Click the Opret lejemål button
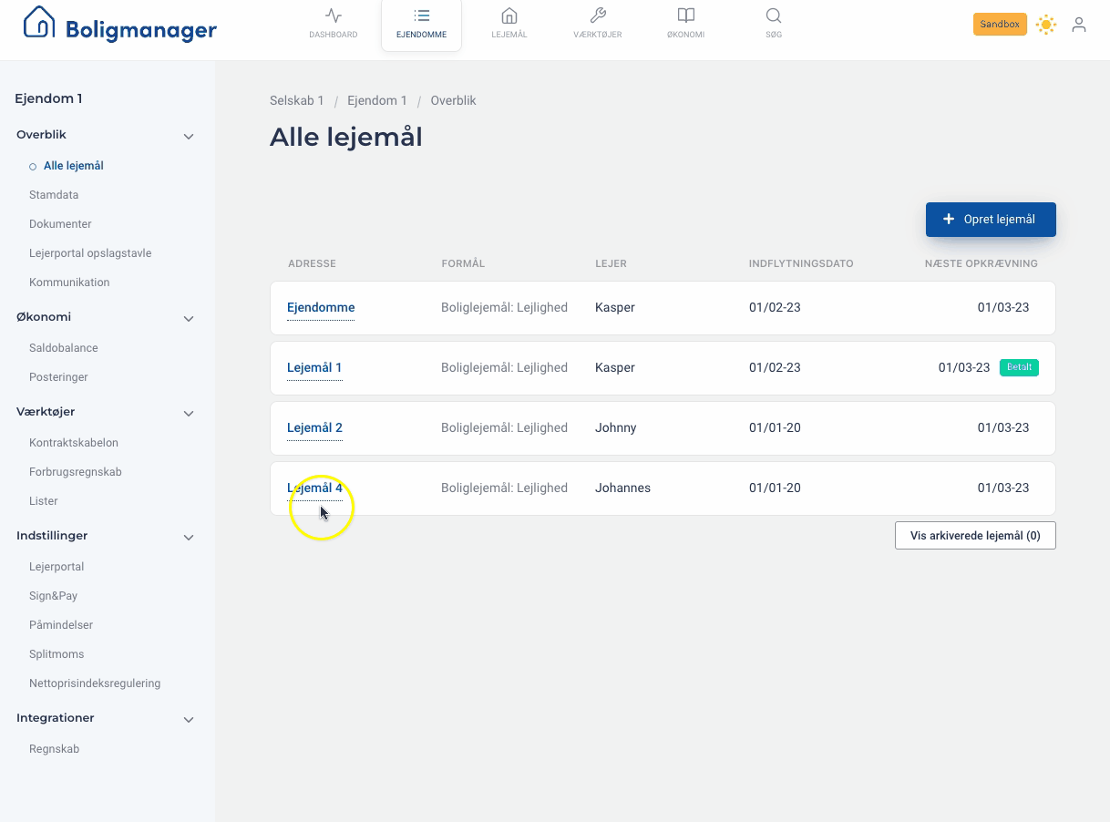Viewport: 1110px width, 822px height. (991, 220)
